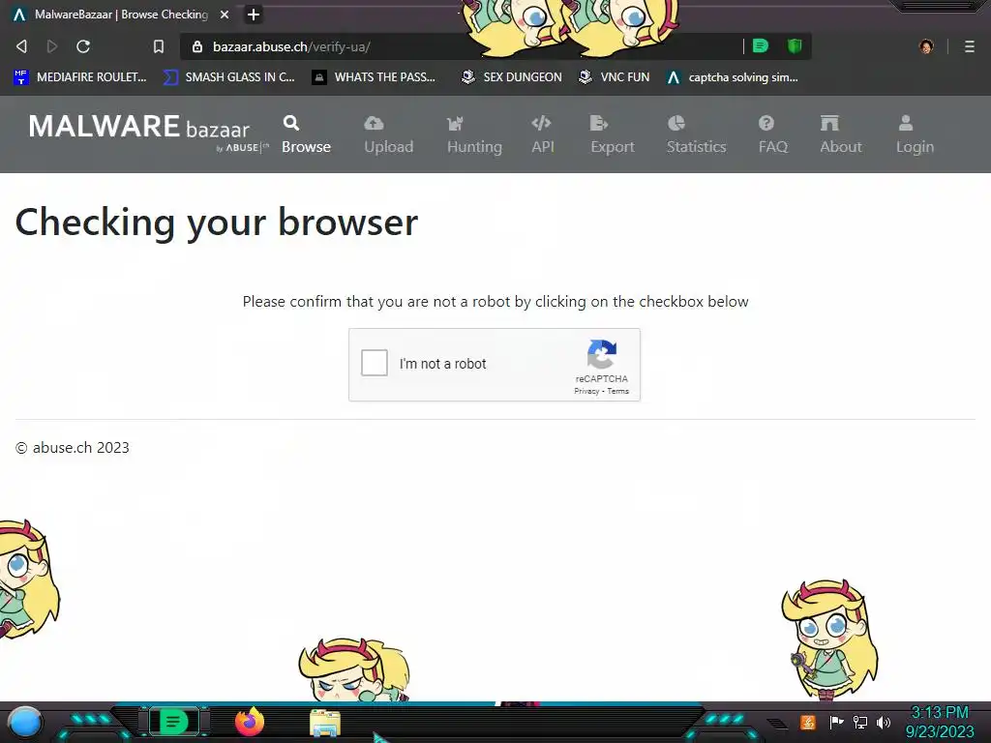Click the FAQ question mark icon

[x=766, y=123]
